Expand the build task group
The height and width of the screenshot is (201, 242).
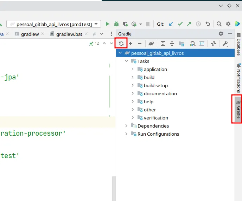coord(133,77)
